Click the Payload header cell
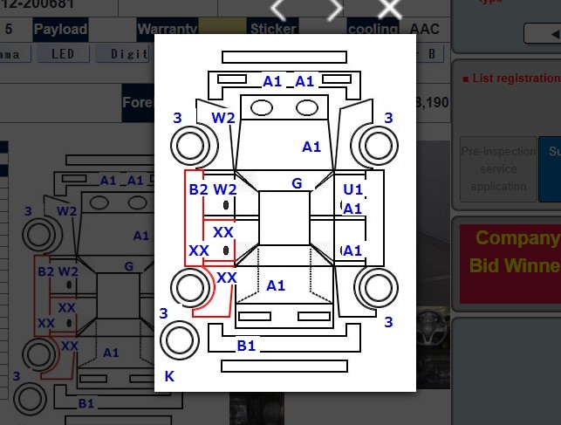This screenshot has height=425, width=561. point(60,29)
